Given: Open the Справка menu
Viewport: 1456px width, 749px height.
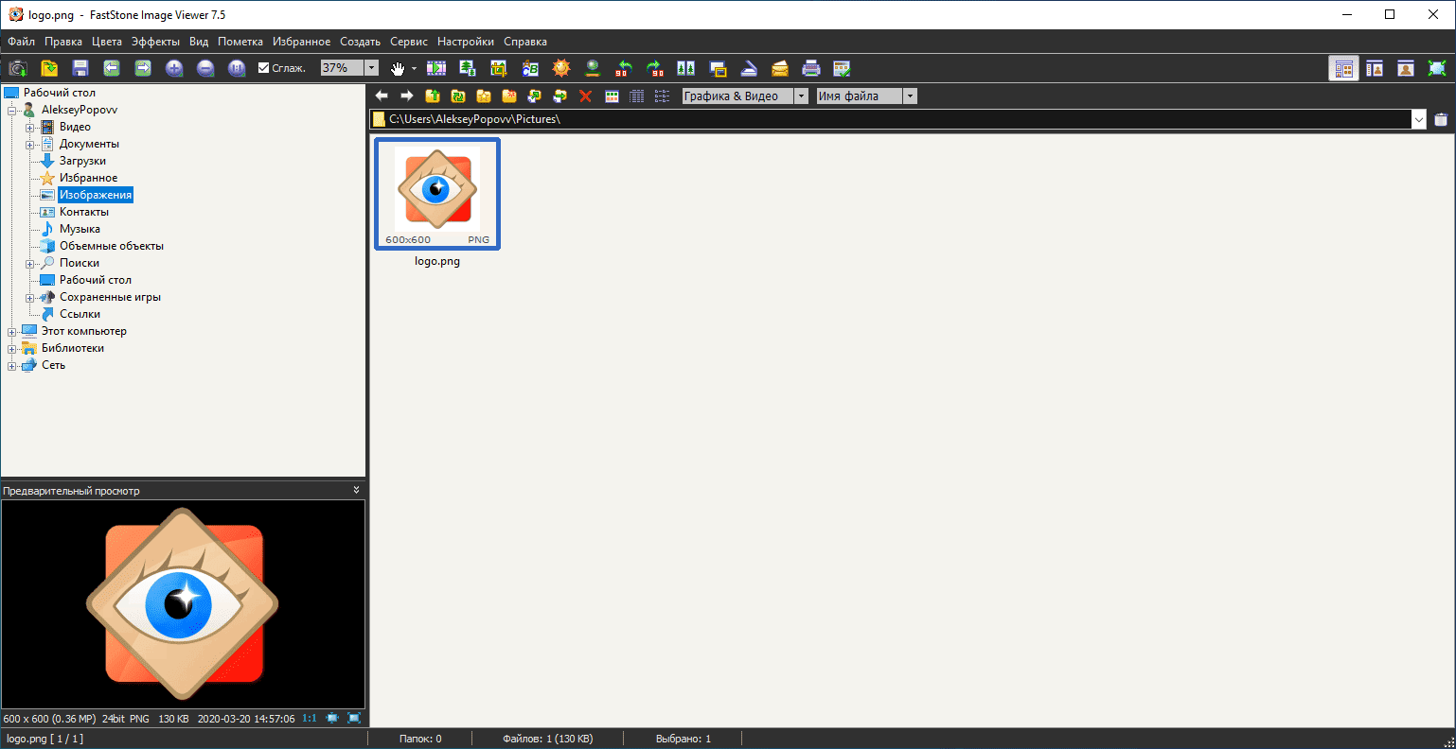Looking at the screenshot, I should [x=525, y=42].
